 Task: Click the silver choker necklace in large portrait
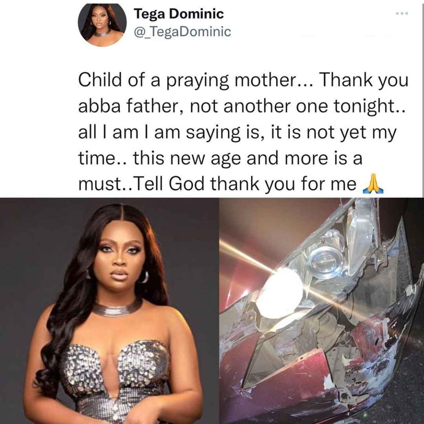(117, 308)
